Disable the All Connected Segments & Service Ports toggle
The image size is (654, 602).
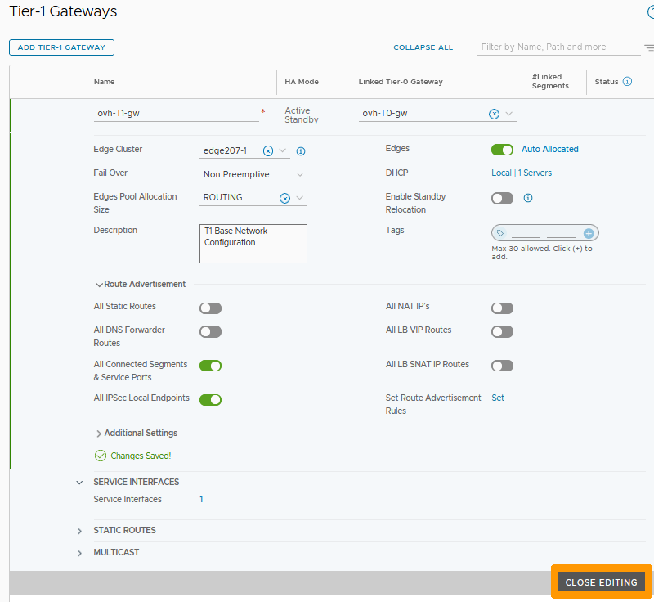210,365
